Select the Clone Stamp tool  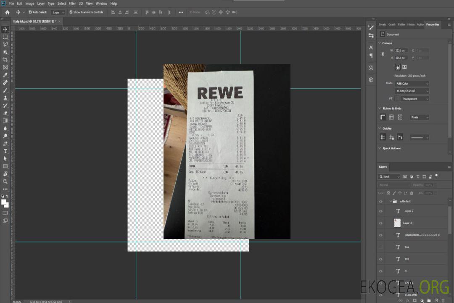pyautogui.click(x=5, y=98)
